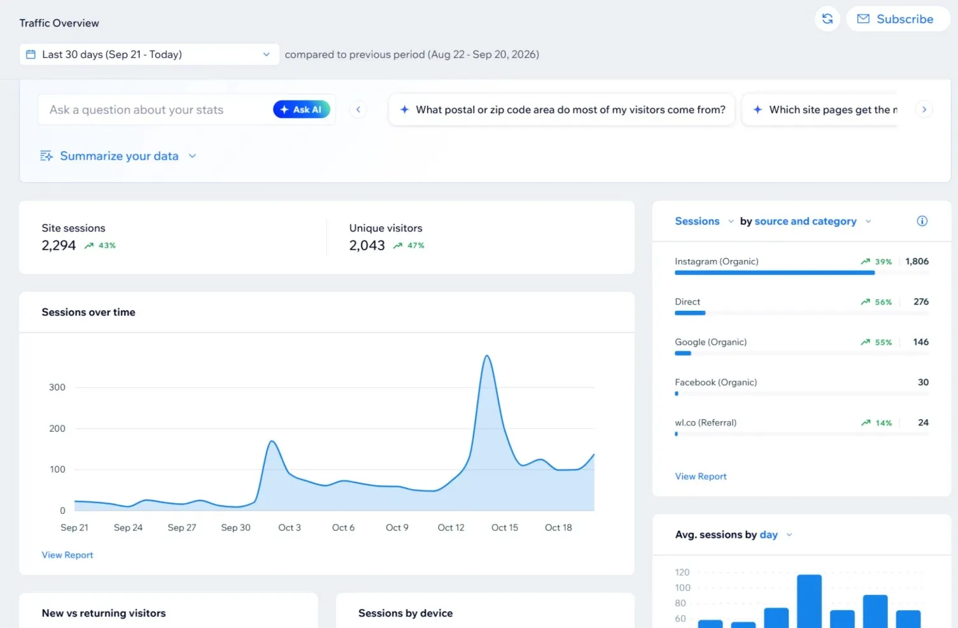The image size is (958, 628).
Task: Open View Report under Sessions over time
Action: point(67,555)
